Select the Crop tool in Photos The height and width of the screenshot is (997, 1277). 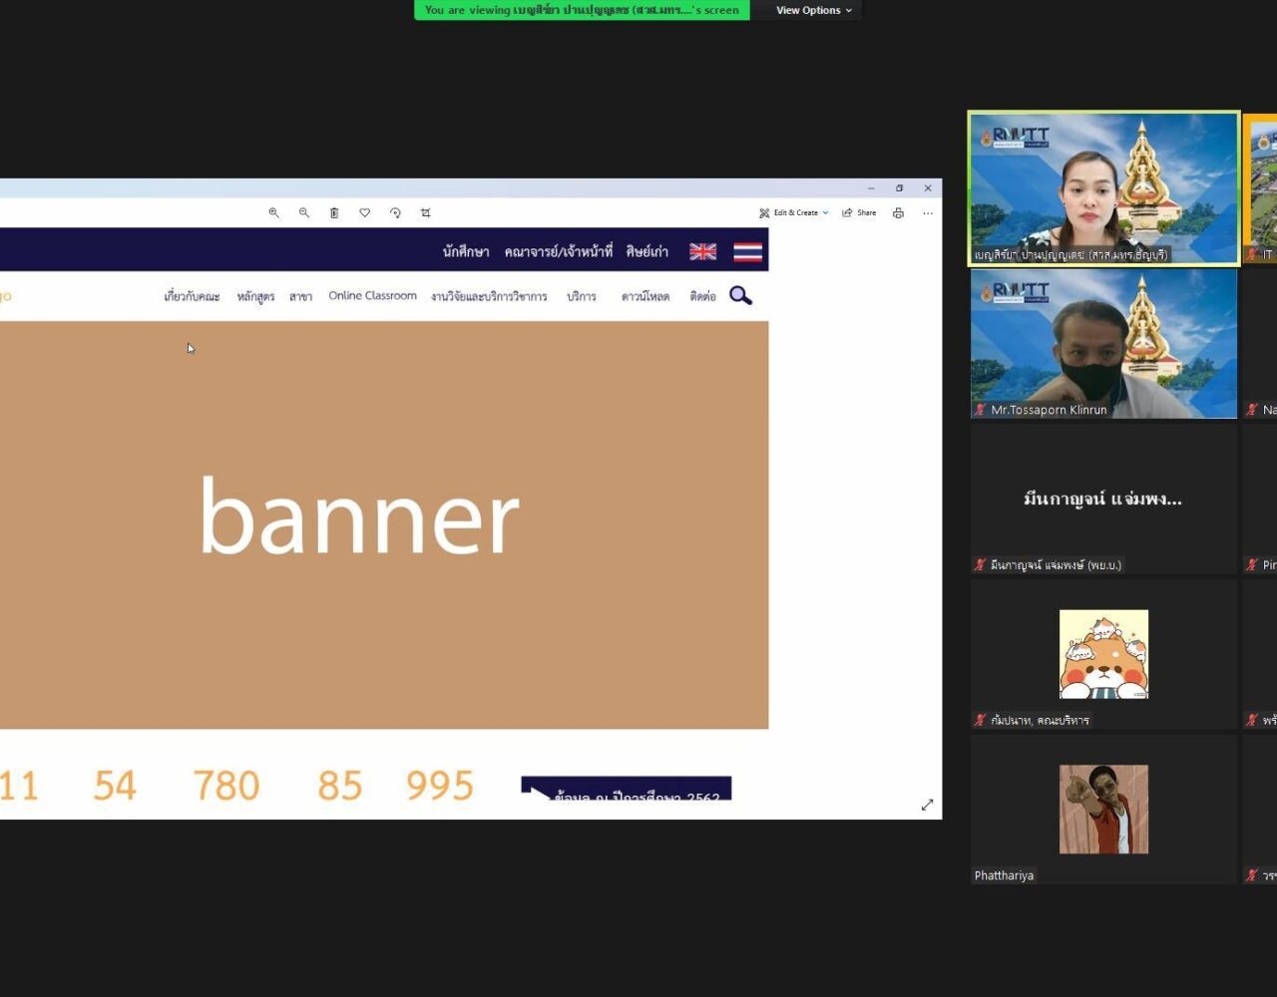(426, 212)
